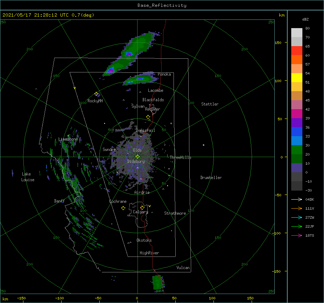The height and width of the screenshot is (303, 324).
Task: Pick the light blue 30–33 dBZ swatch
Action: 297,141
